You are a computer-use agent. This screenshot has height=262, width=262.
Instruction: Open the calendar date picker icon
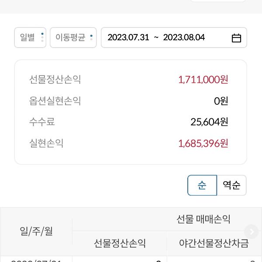coord(236,38)
